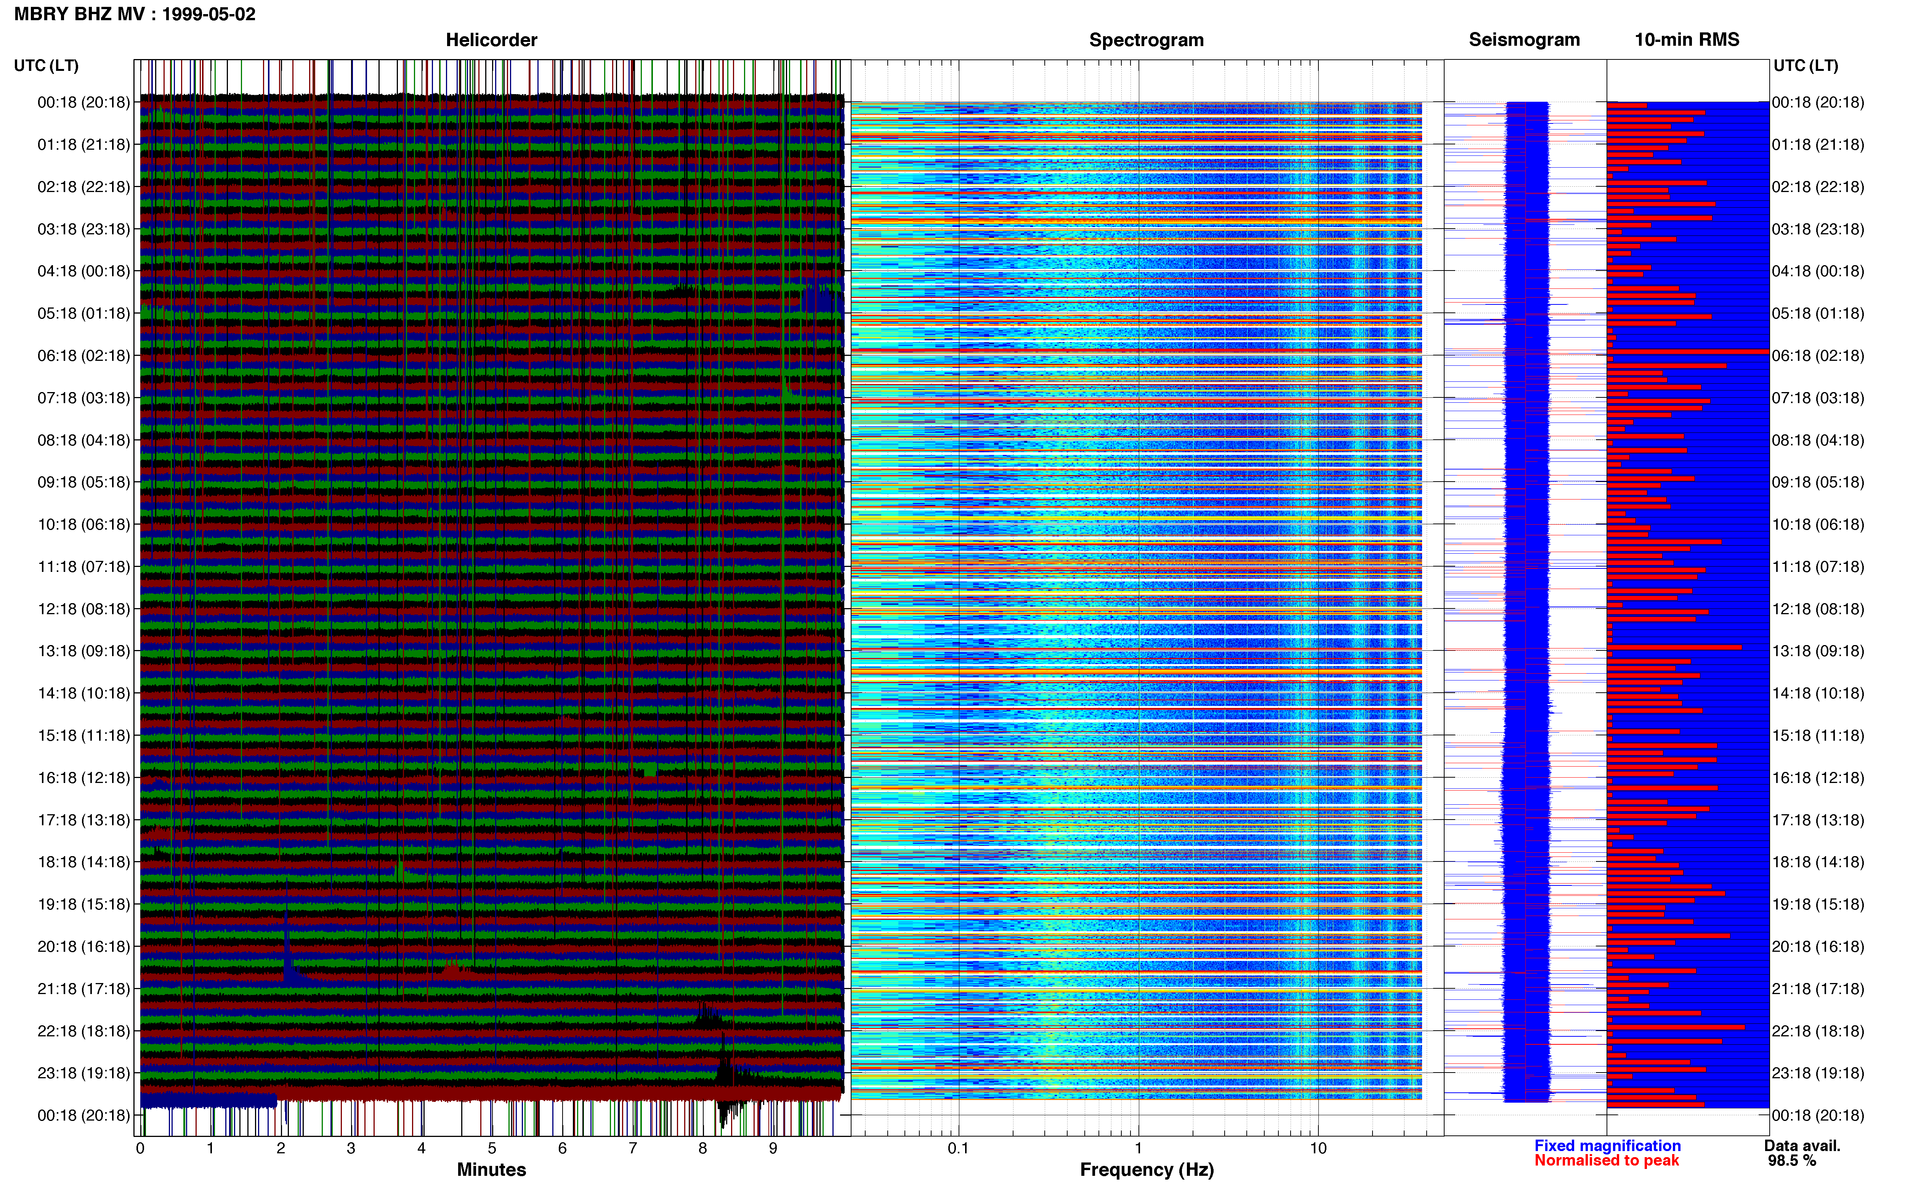This screenshot has width=1913, height=1196.
Task: Click the plot title 'MBRY BHZ MV : 1999-05-02'
Action: (x=135, y=14)
